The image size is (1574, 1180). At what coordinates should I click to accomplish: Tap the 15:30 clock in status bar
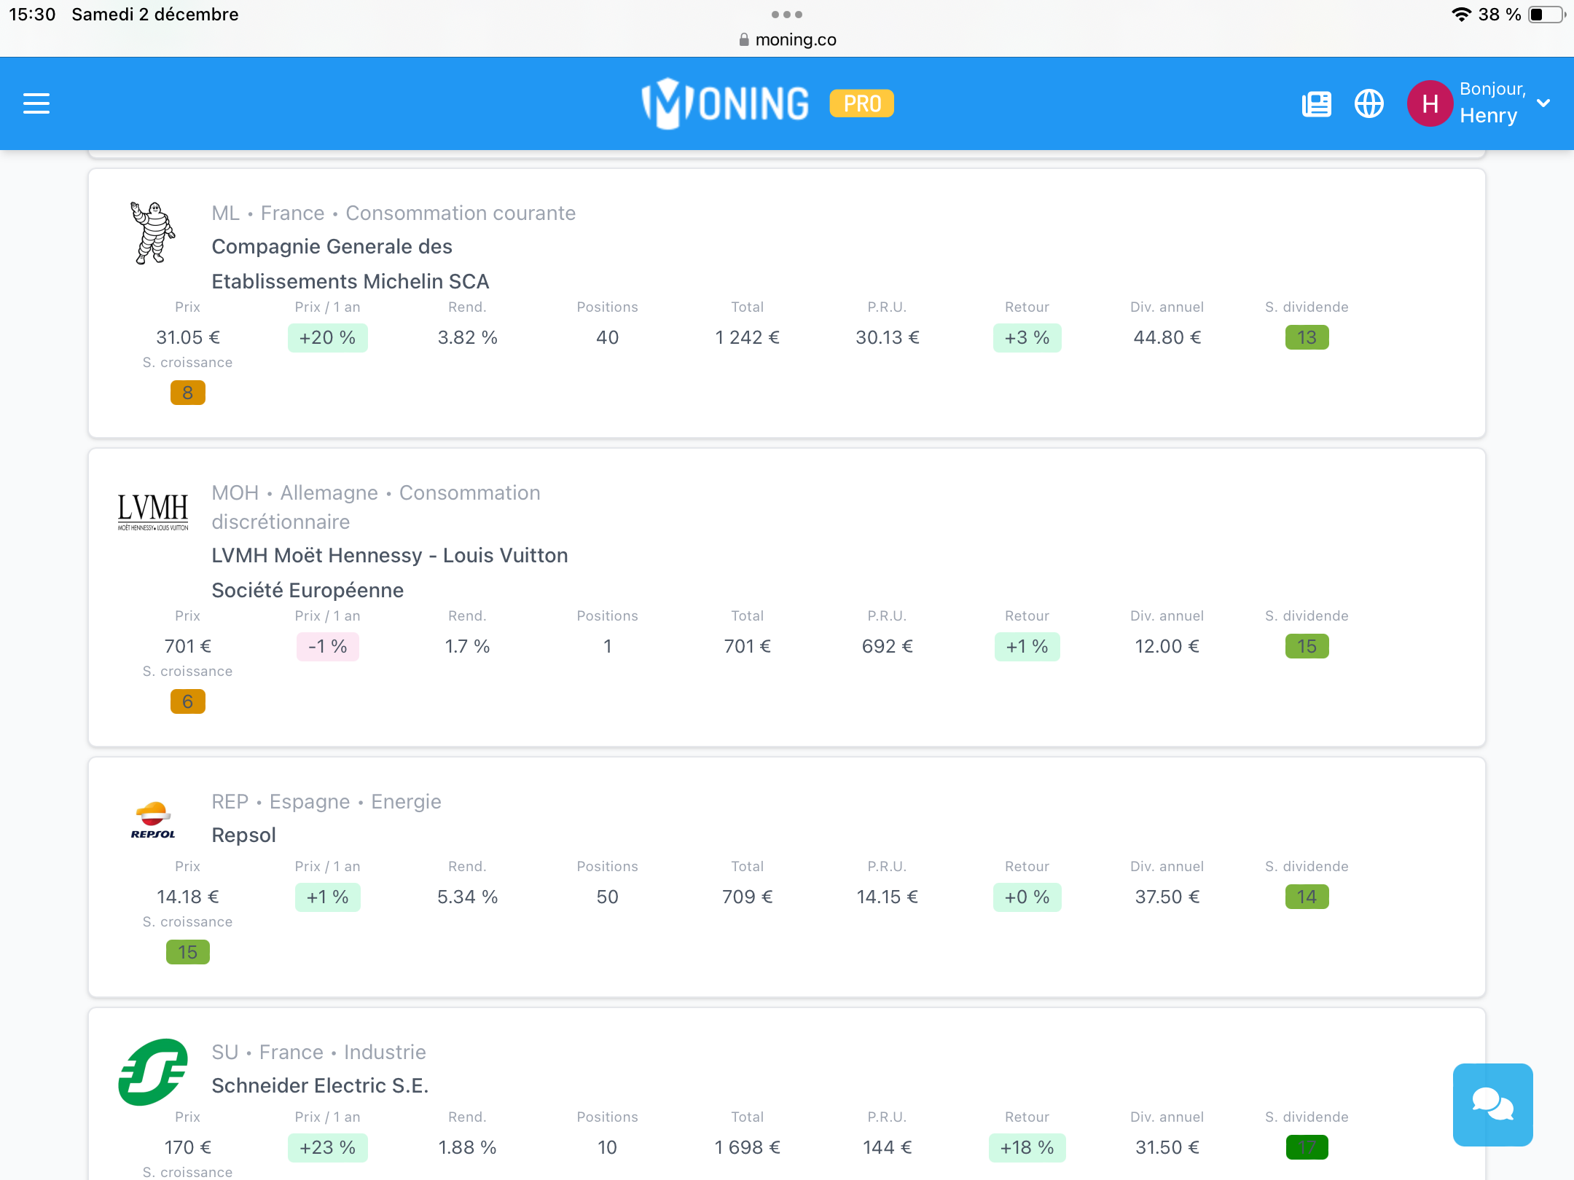32,15
